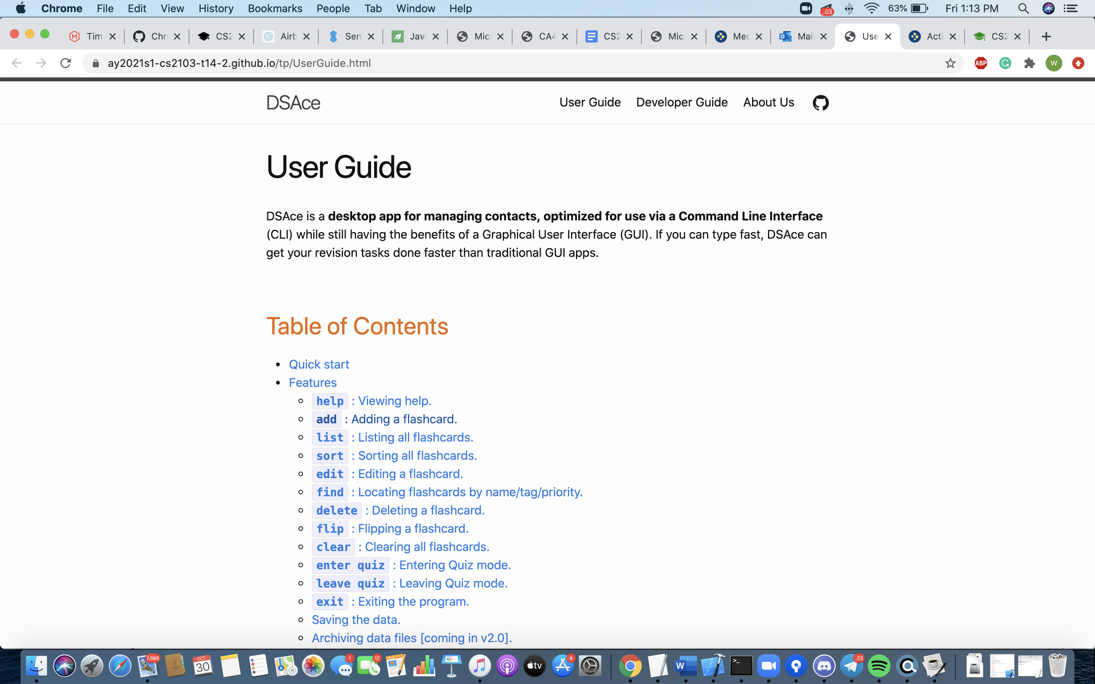Click the address bar URL field

(498, 63)
